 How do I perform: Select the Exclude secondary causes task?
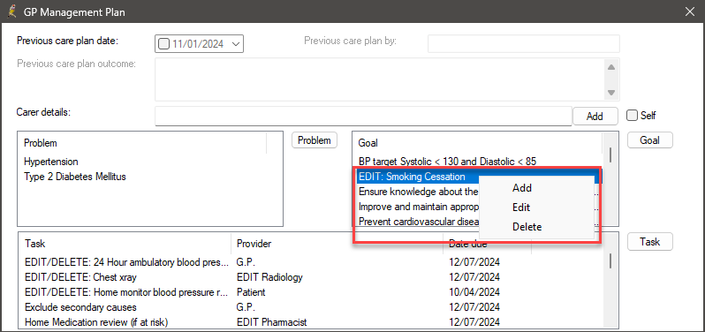tap(80, 307)
